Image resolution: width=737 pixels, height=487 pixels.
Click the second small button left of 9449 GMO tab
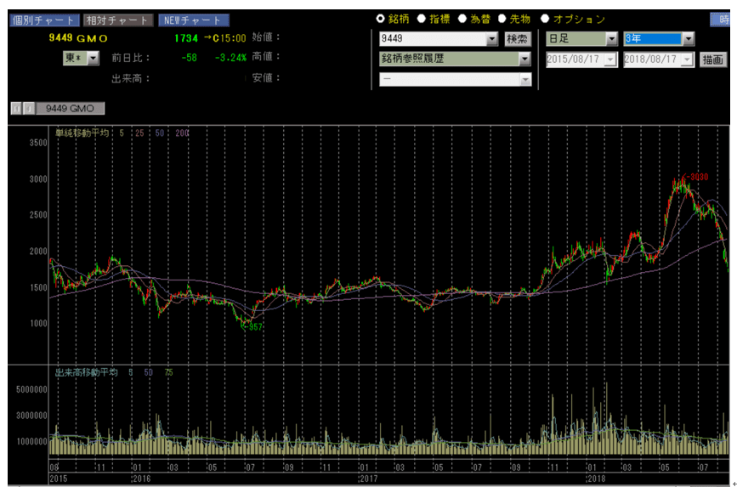click(27, 108)
